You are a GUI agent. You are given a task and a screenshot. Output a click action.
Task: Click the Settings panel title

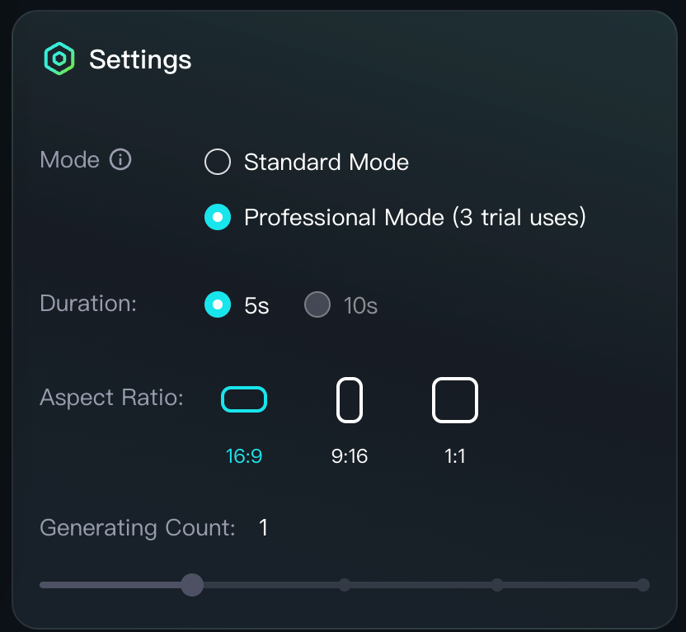click(140, 60)
